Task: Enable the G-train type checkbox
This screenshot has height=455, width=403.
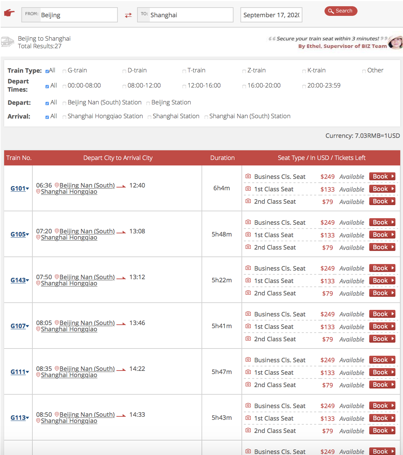Action: point(64,71)
